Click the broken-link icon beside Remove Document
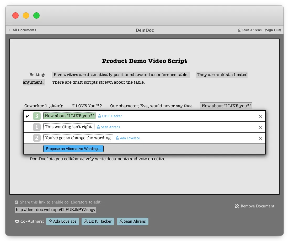 [x=237, y=206]
